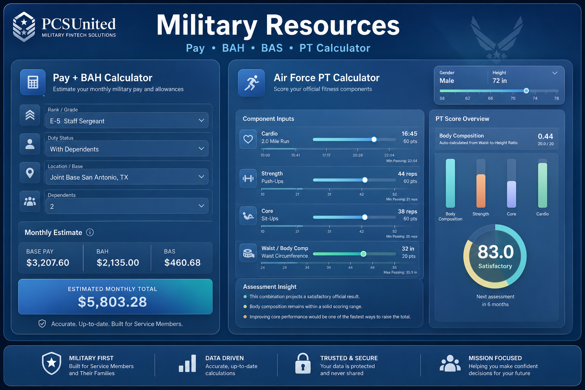Click the Dependents group icon

pyautogui.click(x=30, y=201)
